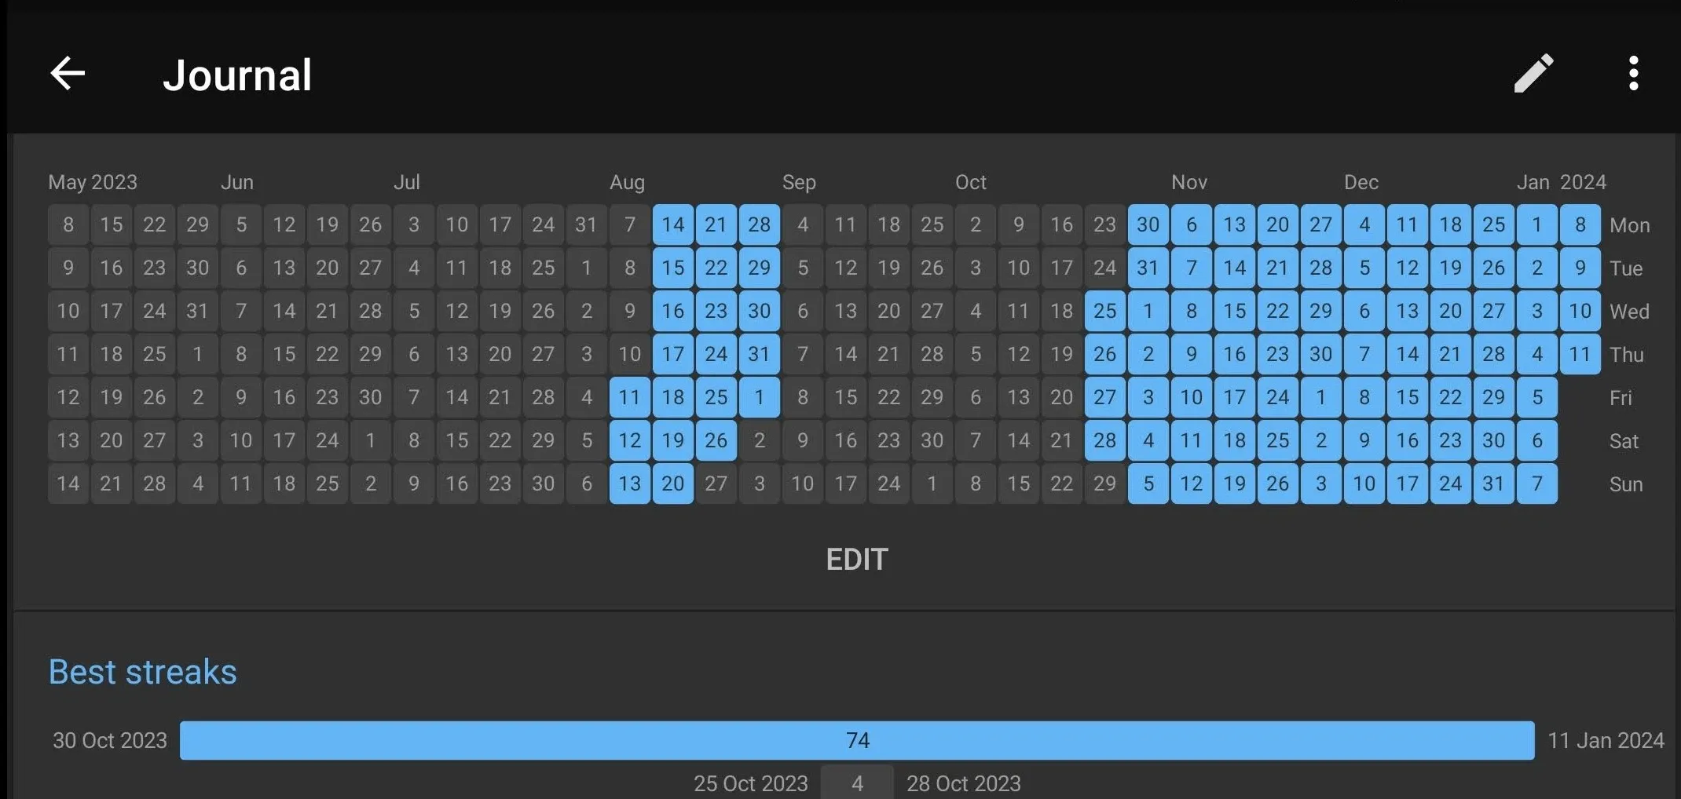Viewport: 1681px width, 799px height.
Task: Toggle Monday 25 December checked cell
Action: [x=1493, y=225]
